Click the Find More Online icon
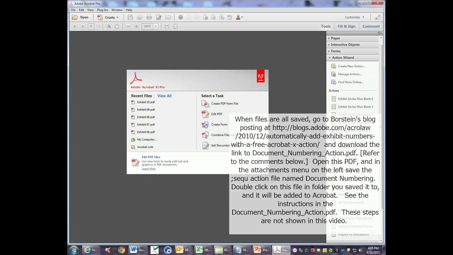 pos(333,82)
